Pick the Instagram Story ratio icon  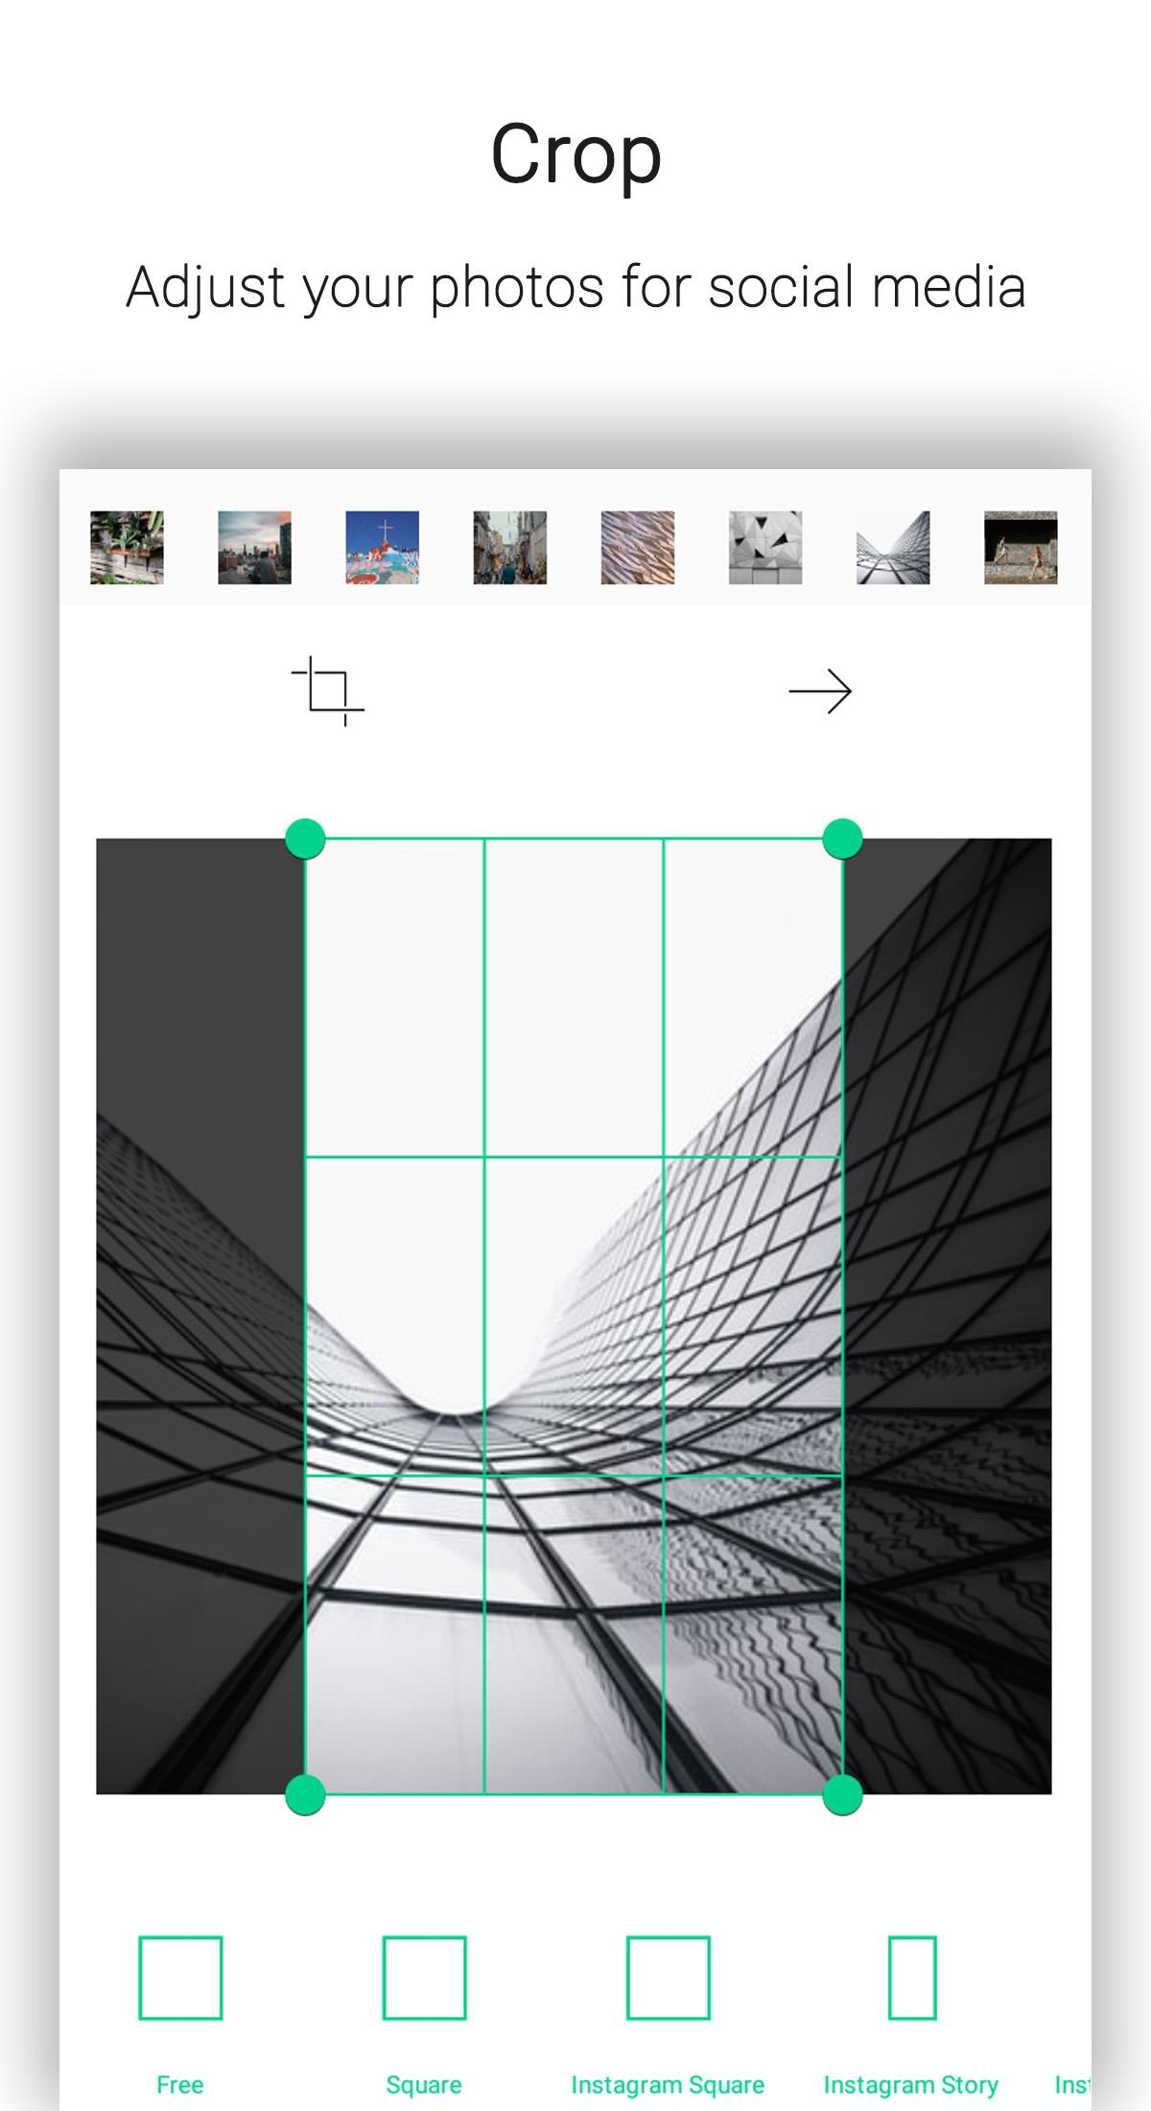pyautogui.click(x=912, y=1978)
